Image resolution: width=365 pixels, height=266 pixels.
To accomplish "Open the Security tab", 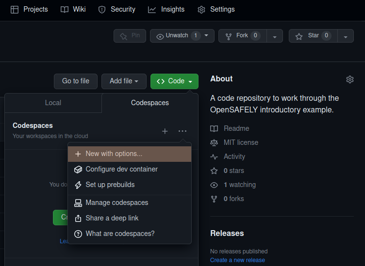I will click(117, 9).
